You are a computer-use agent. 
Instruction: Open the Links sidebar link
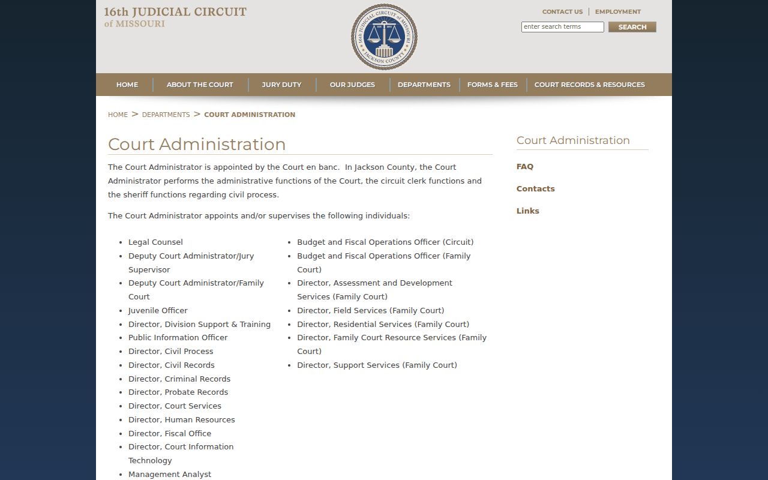528,211
